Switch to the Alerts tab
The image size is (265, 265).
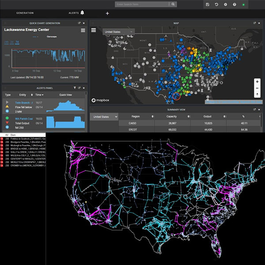73,13
